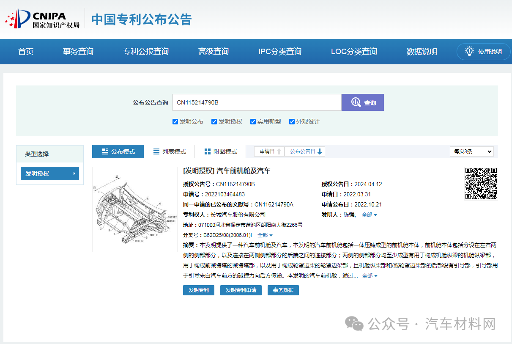The width and height of the screenshot is (512, 344).
Task: Select the 公布模式 view icon
Action: [x=105, y=151]
